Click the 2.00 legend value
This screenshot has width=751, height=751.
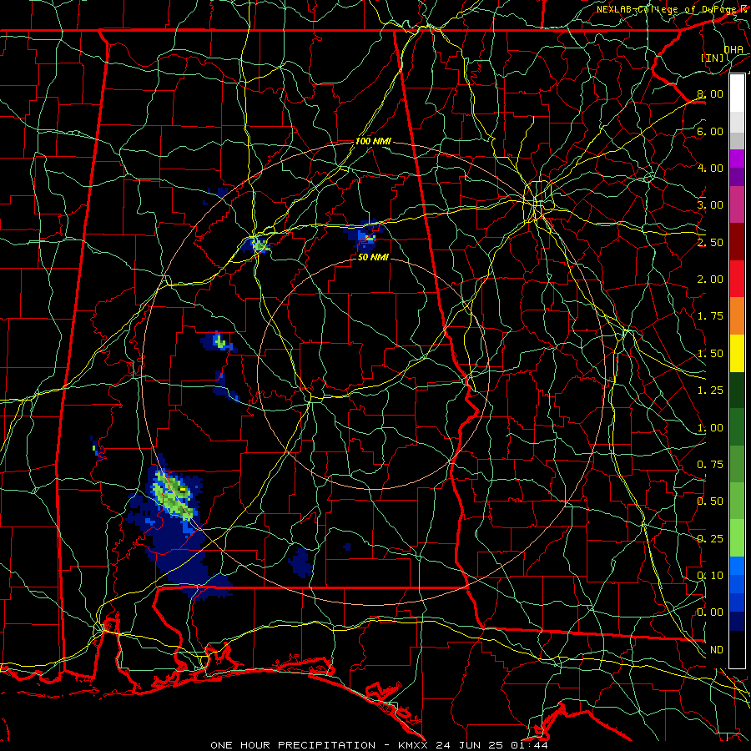[x=710, y=280]
